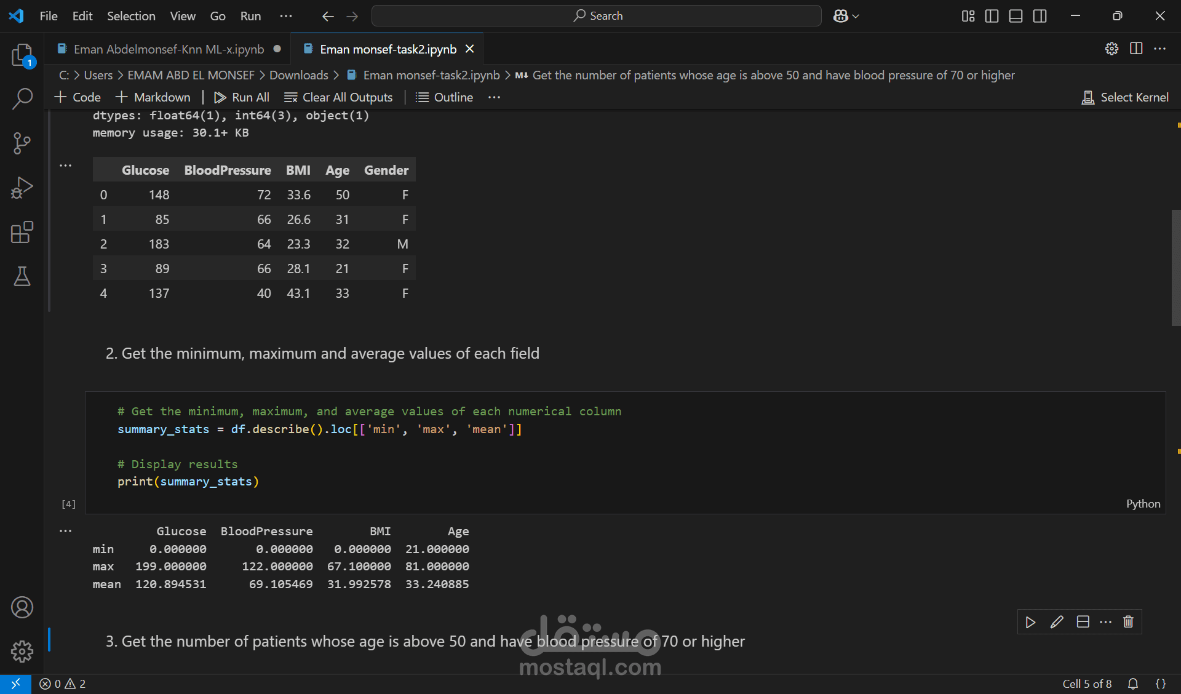Screen dimensions: 1181x694
Task: Toggle the primary side bar layout
Action: point(992,16)
